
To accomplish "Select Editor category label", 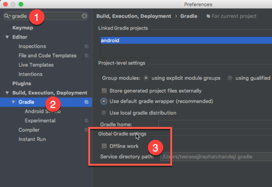I will (20, 37).
